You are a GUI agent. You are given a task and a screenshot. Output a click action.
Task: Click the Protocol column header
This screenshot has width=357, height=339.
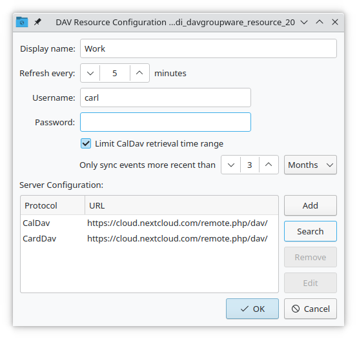(52, 205)
